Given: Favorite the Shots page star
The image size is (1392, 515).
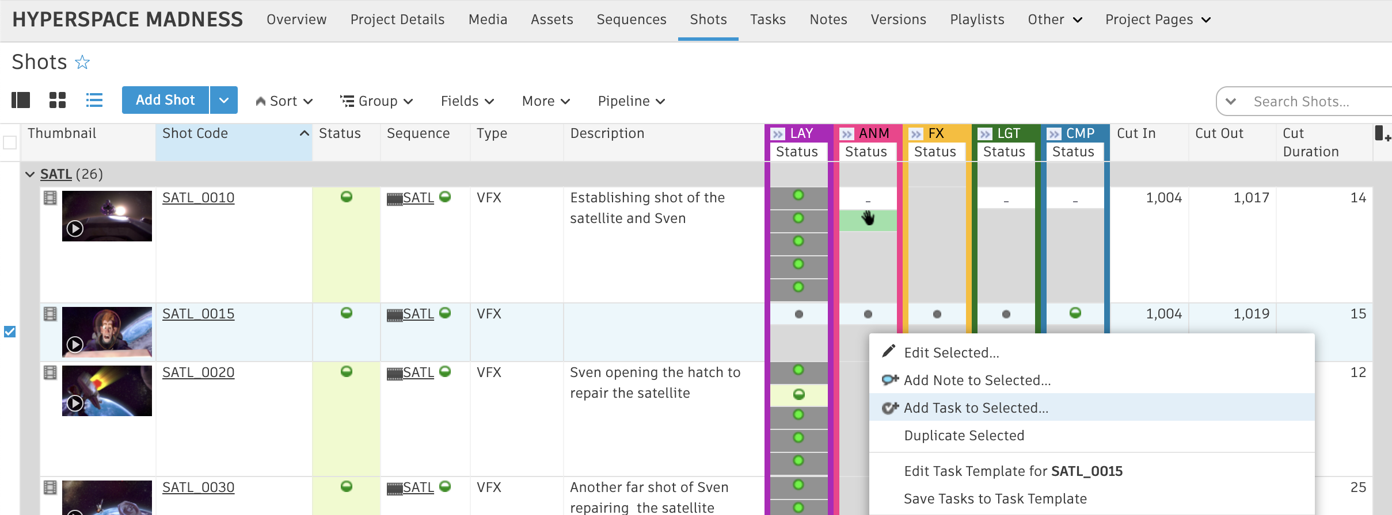Looking at the screenshot, I should tap(82, 62).
